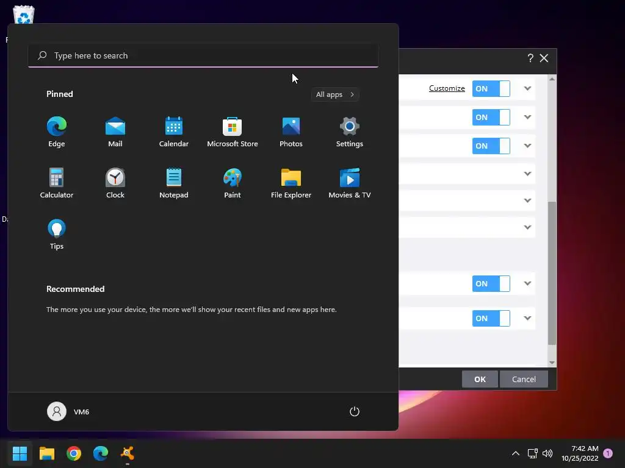Open the clock and date in taskbar
The image size is (625, 468).
580,453
